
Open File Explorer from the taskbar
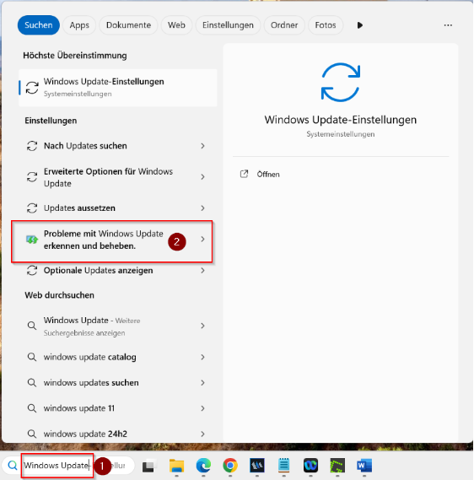[x=176, y=466]
